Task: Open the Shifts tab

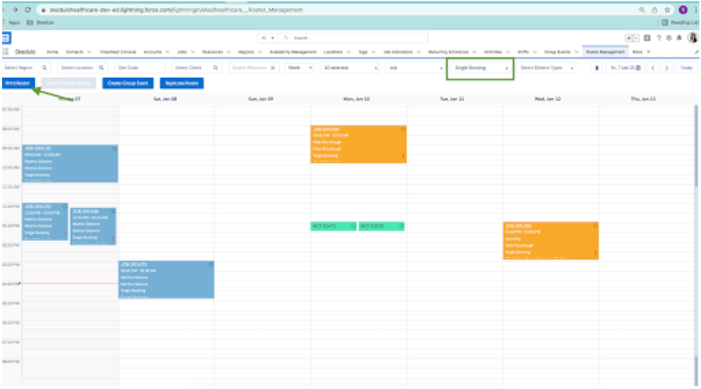Action: pos(523,53)
